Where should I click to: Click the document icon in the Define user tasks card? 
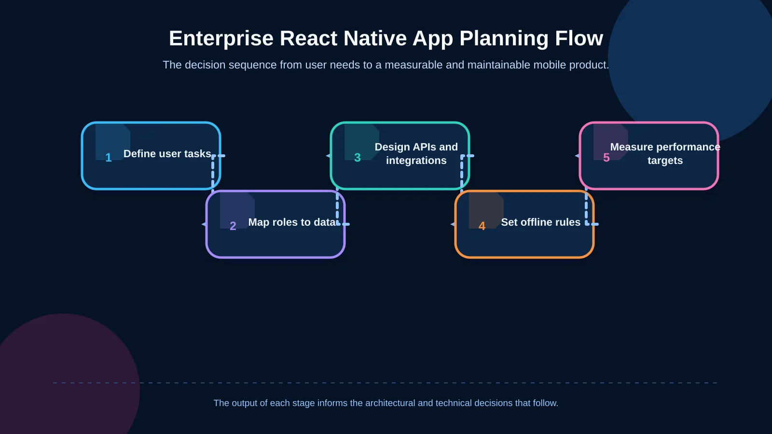[113, 142]
